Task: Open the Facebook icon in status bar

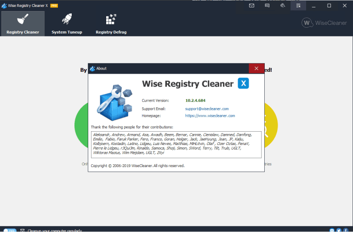Action: pyautogui.click(x=346, y=231)
